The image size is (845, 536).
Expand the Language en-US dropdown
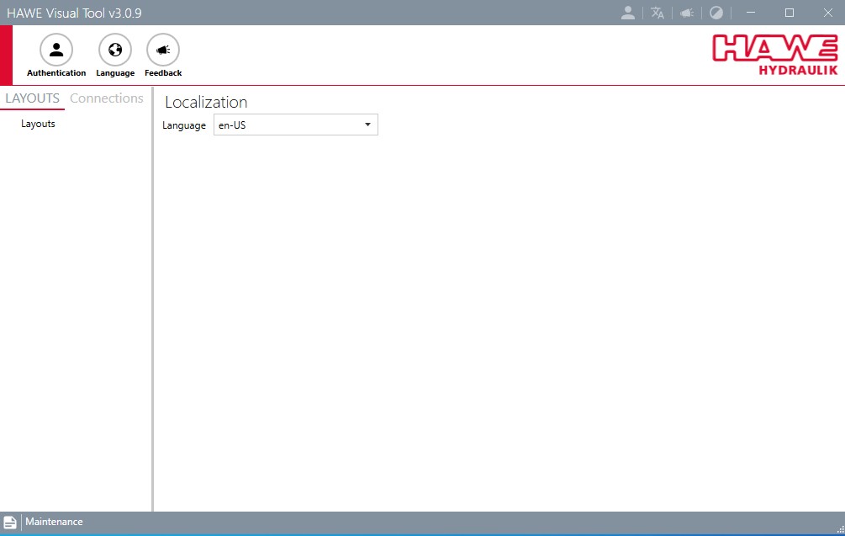[x=296, y=125]
